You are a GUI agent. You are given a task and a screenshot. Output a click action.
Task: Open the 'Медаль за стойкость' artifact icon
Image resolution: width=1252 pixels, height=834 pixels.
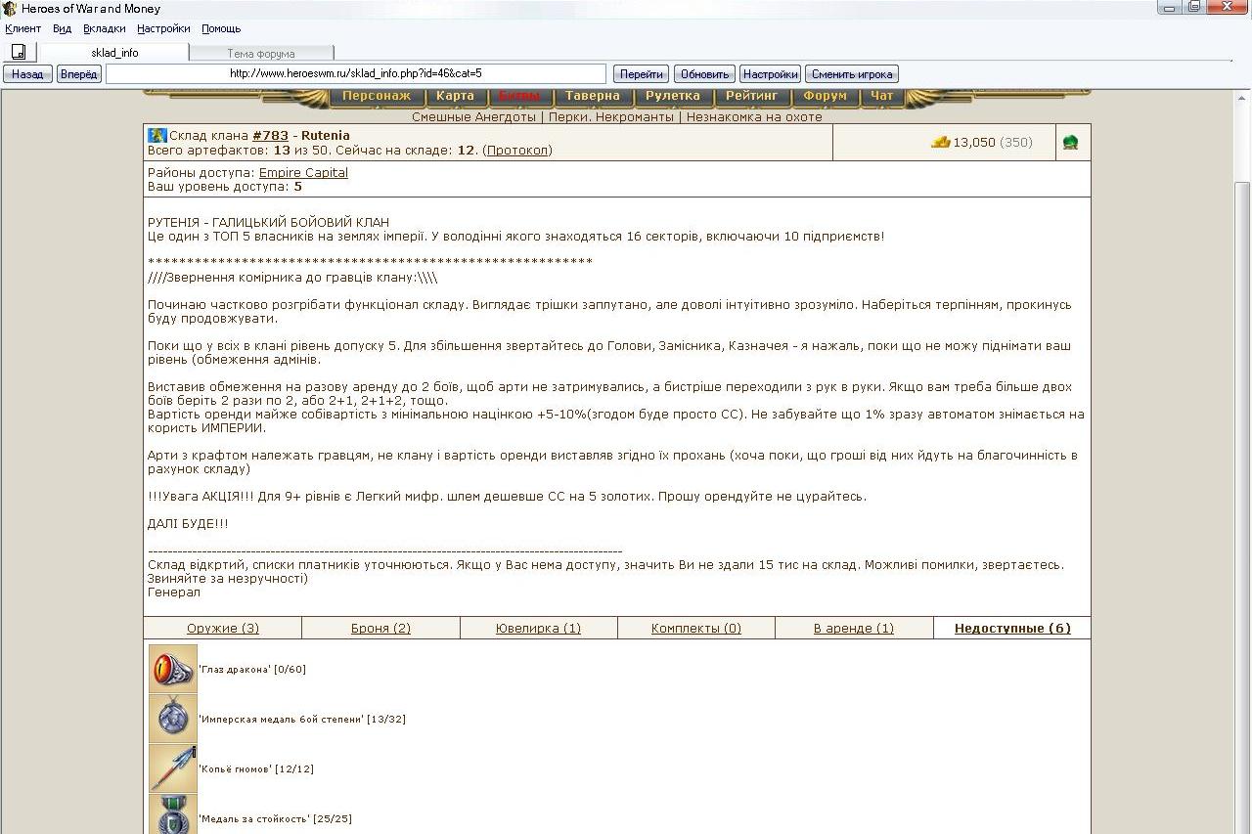click(173, 814)
